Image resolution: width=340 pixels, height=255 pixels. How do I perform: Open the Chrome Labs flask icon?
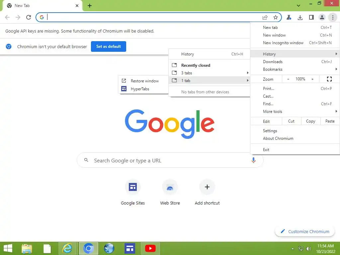pos(289,17)
